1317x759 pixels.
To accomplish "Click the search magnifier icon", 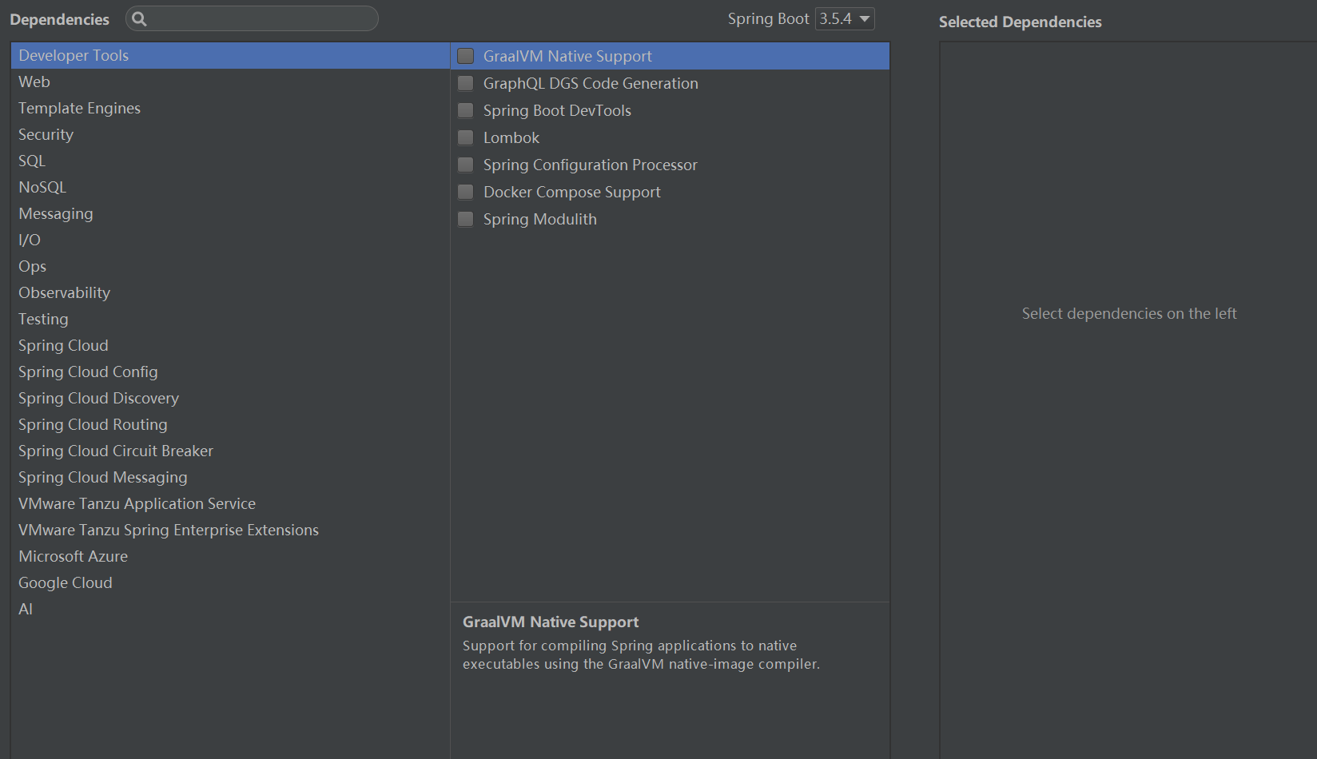I will tap(139, 19).
